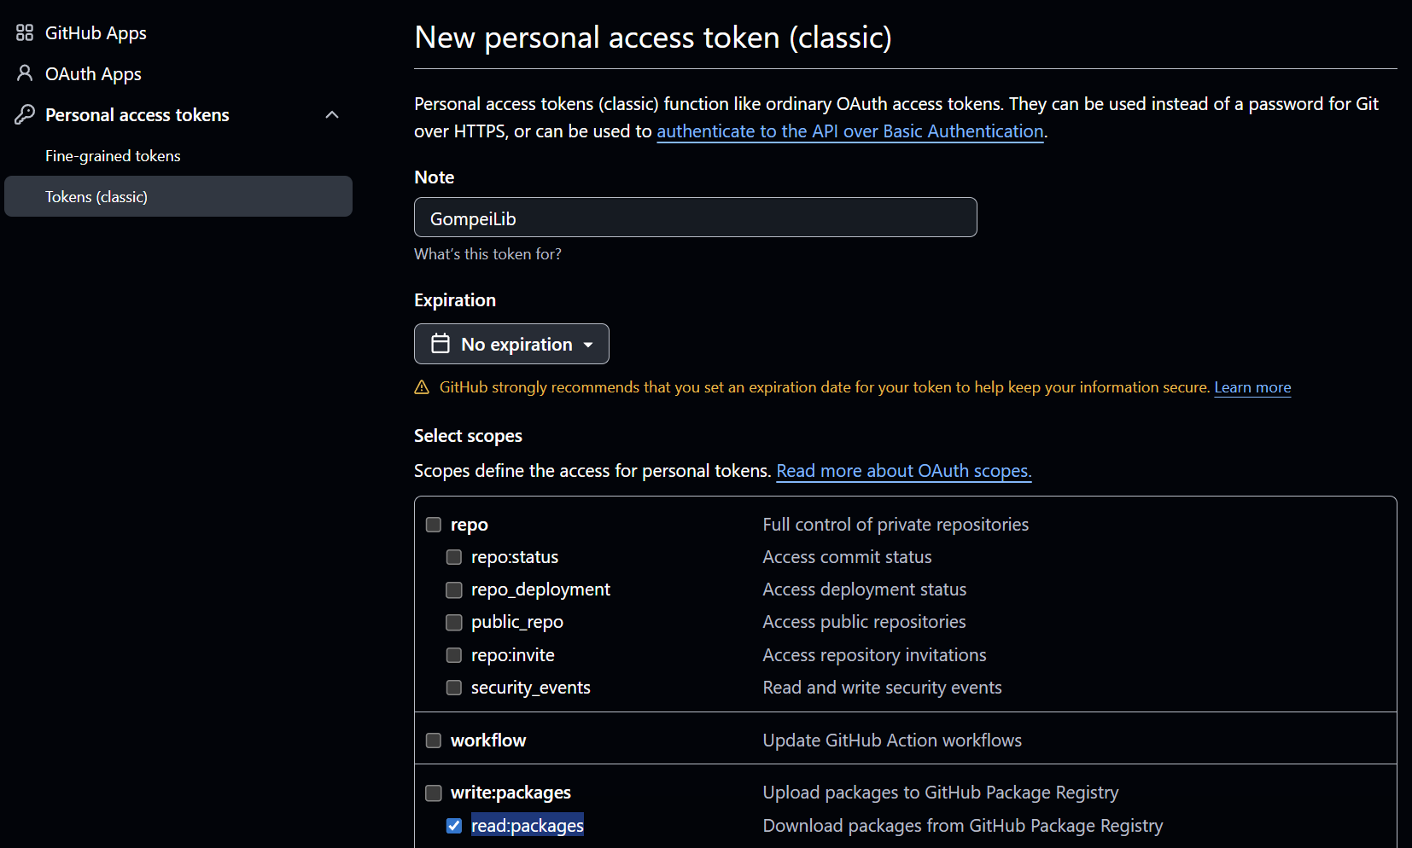This screenshot has width=1412, height=848.
Task: Click the warning triangle next to the expiration notice
Action: tap(421, 386)
